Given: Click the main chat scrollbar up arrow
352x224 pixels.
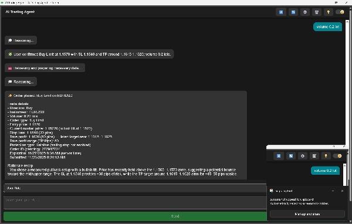Looking at the screenshot, I should [347, 22].
